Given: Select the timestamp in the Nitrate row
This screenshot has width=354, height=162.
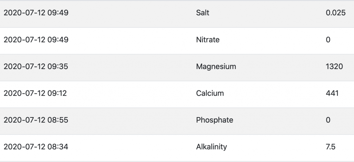Looking at the screenshot, I should point(36,40).
